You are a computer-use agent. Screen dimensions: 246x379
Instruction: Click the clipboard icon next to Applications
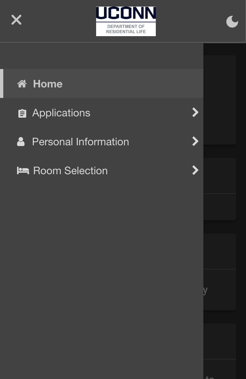(x=22, y=113)
